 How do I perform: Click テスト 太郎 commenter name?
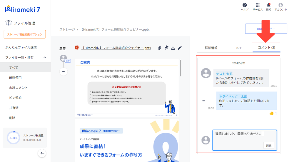224,74
